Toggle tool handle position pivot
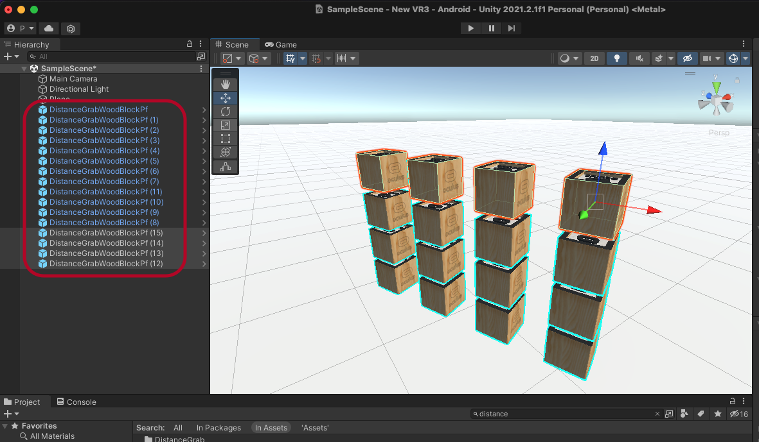This screenshot has height=442, width=759. [x=231, y=58]
